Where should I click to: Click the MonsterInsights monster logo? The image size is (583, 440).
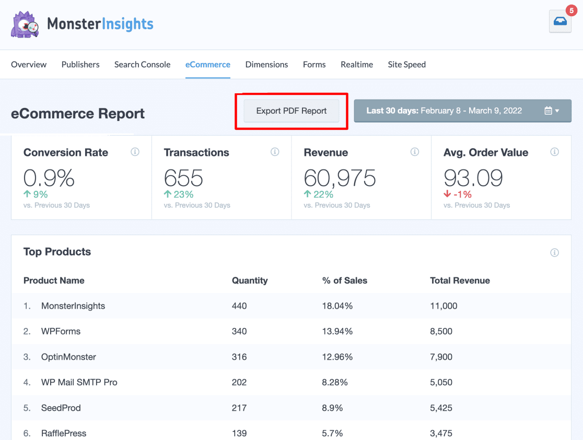point(25,25)
